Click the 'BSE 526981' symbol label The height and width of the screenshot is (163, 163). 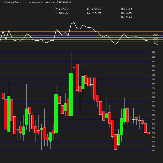(x=64, y=3)
